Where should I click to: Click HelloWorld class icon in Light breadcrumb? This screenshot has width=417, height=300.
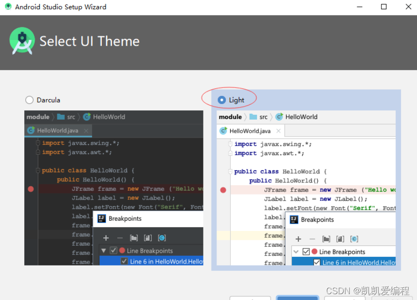coord(279,117)
